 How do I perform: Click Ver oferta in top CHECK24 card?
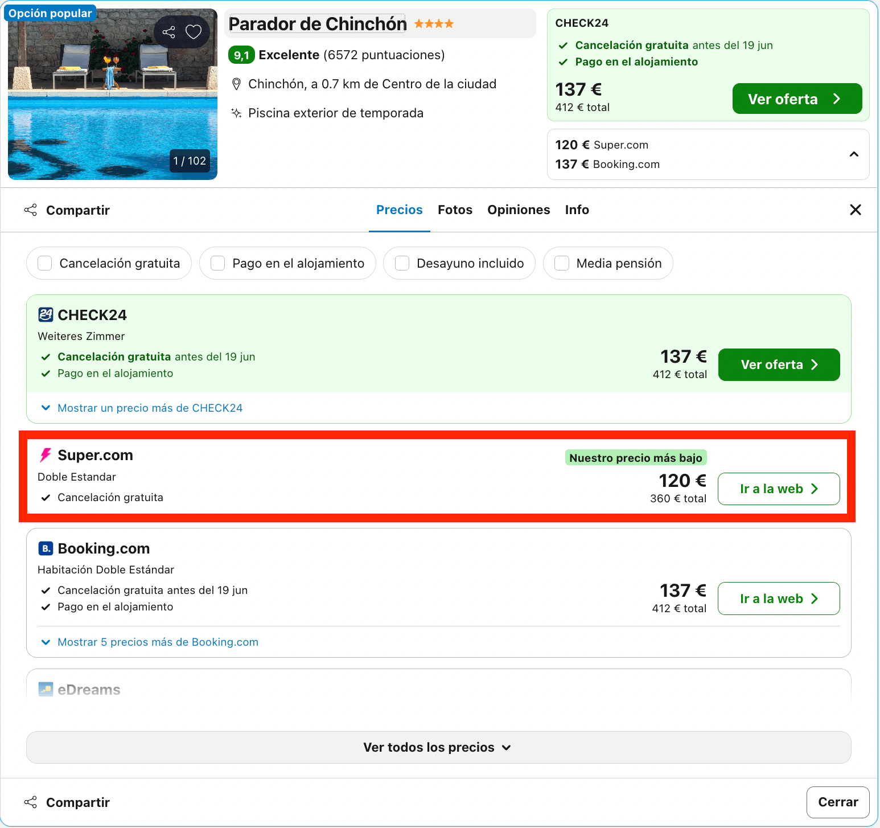click(x=797, y=99)
